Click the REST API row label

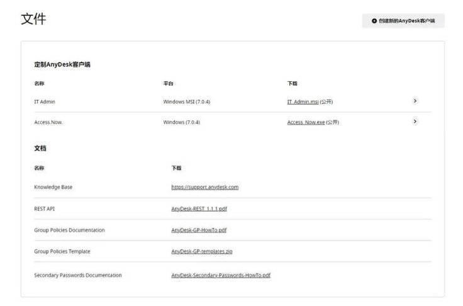point(44,209)
